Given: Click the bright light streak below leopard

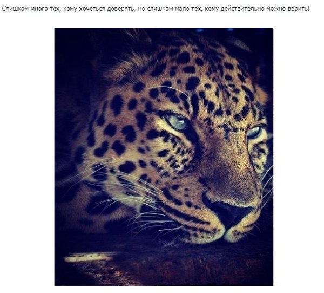Looking at the screenshot, I should 89,257.
